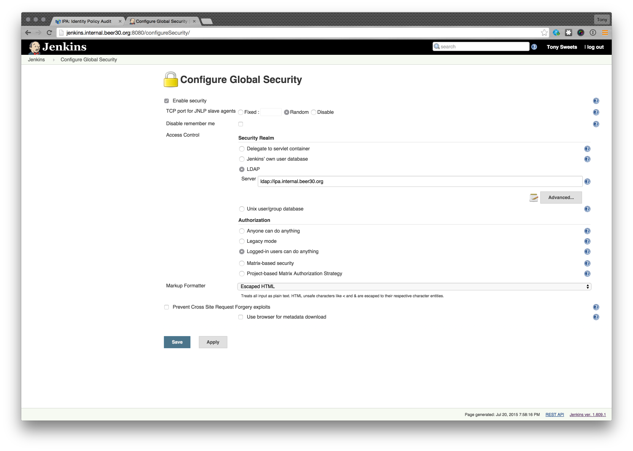633x451 pixels.
Task: Save the security configuration
Action: 177,342
